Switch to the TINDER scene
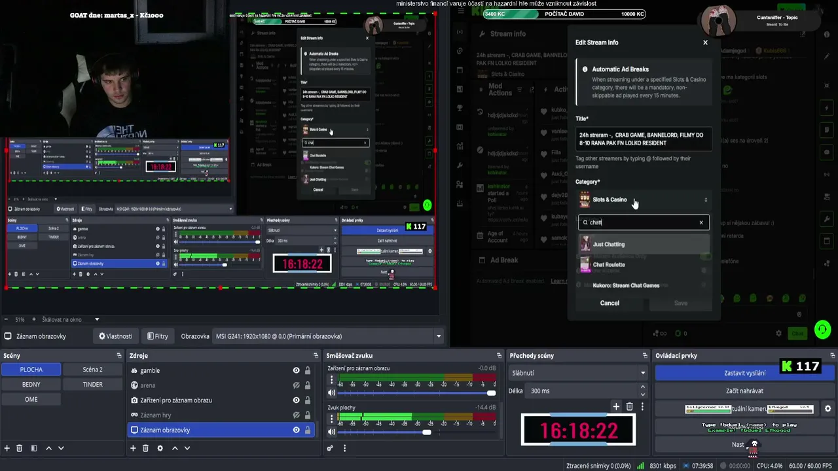The width and height of the screenshot is (838, 471). 93,385
